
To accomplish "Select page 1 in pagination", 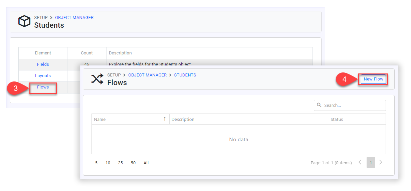I will (x=371, y=163).
